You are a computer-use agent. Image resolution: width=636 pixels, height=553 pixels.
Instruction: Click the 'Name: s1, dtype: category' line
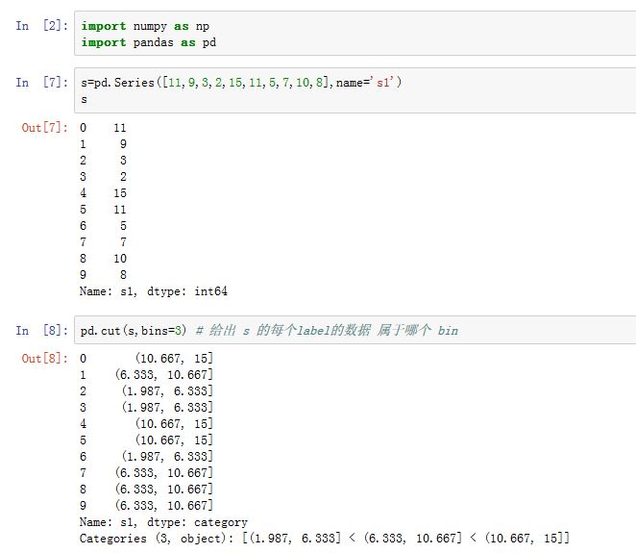click(x=163, y=522)
